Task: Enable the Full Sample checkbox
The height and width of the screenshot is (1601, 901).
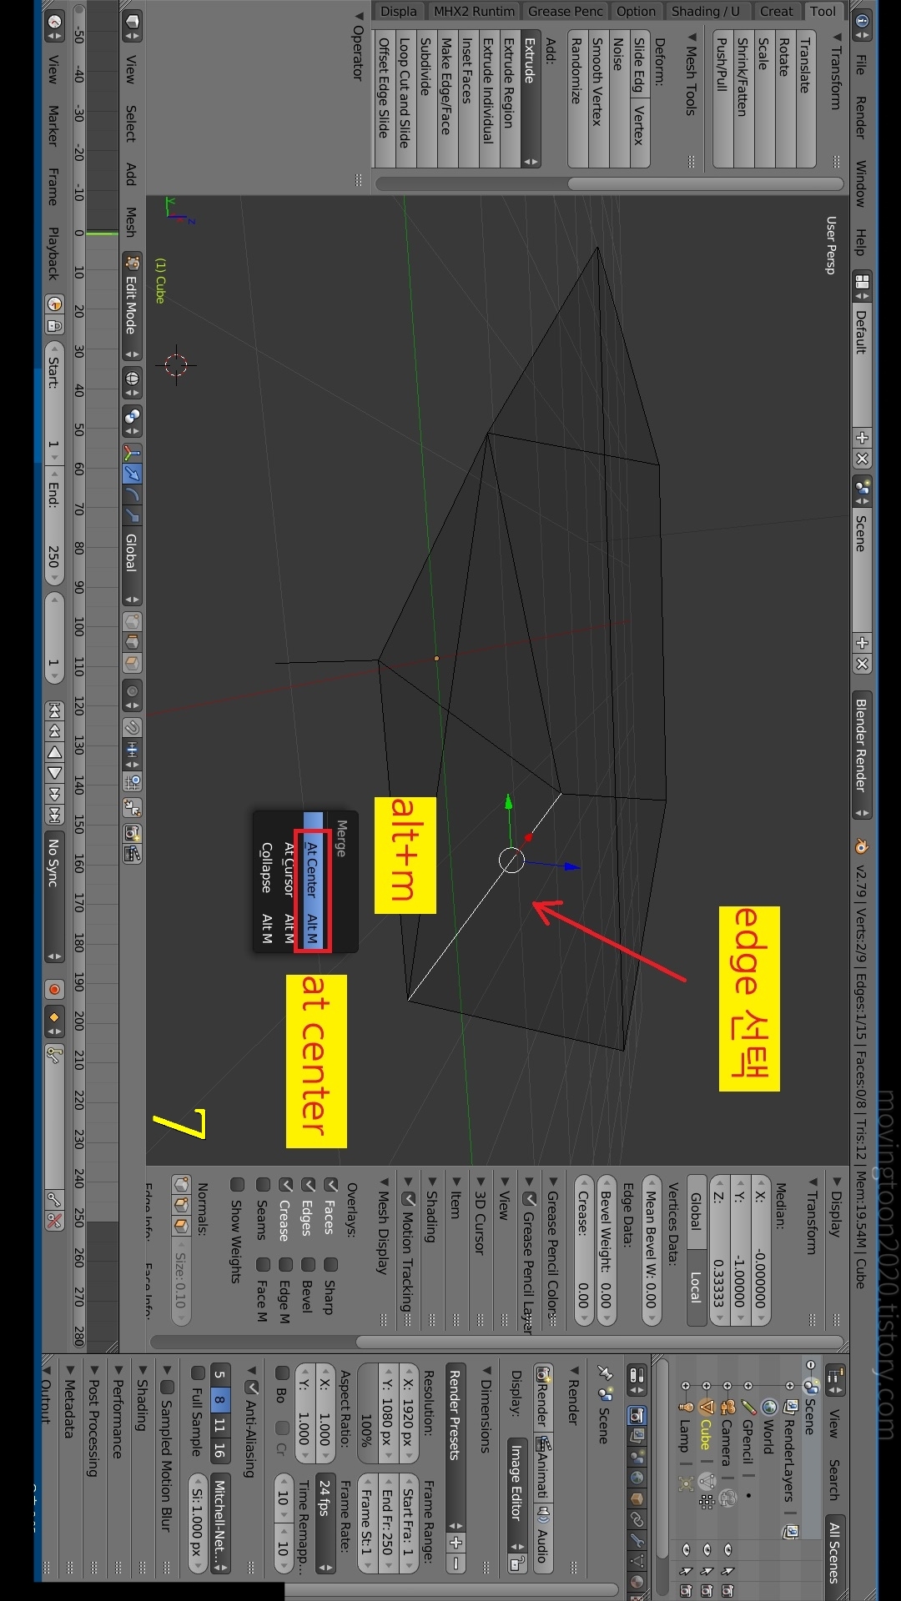Action: pos(198,1373)
